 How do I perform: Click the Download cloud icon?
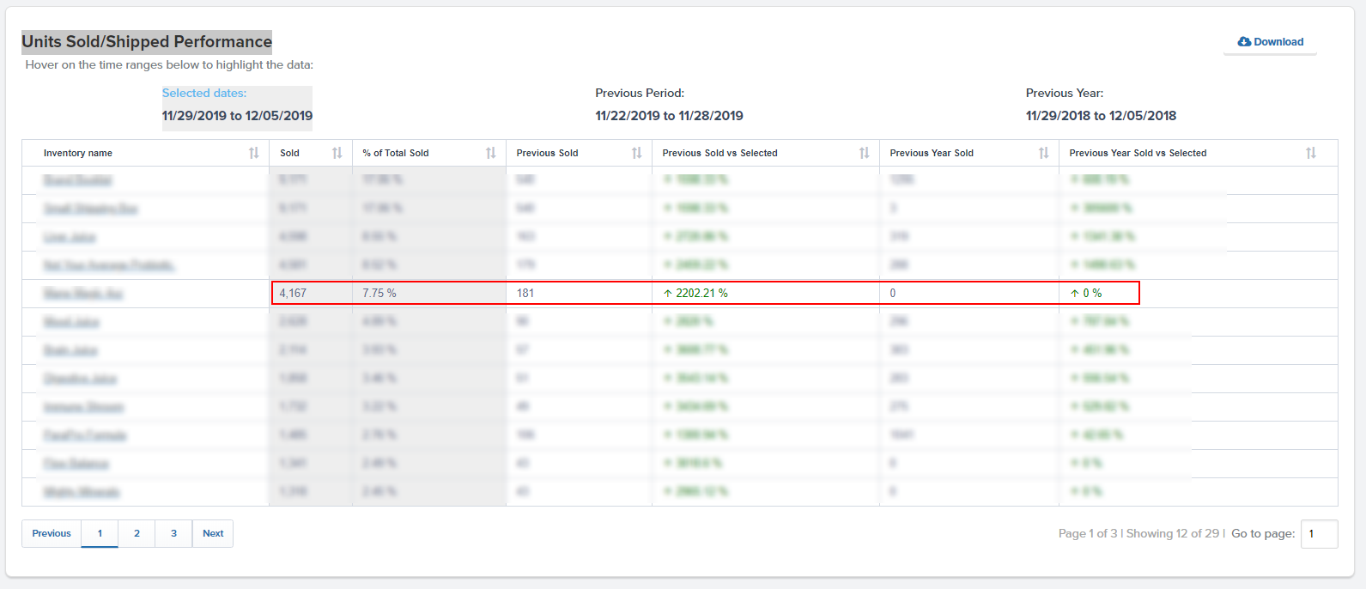[x=1244, y=41]
